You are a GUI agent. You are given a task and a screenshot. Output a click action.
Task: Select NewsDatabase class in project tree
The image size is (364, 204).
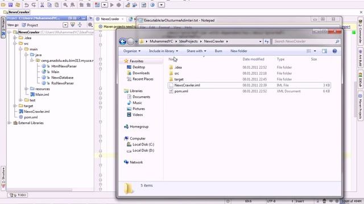[x=63, y=78]
